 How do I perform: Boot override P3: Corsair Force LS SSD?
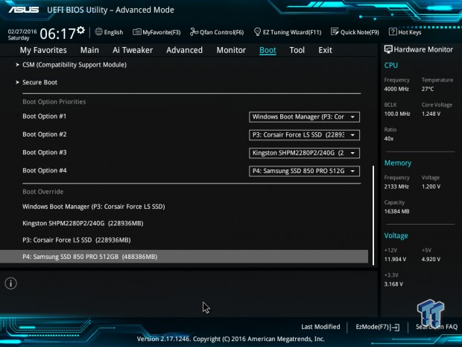point(77,240)
